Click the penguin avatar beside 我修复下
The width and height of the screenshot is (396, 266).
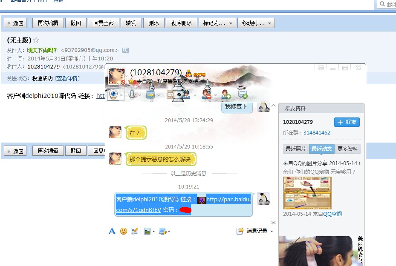[264, 107]
